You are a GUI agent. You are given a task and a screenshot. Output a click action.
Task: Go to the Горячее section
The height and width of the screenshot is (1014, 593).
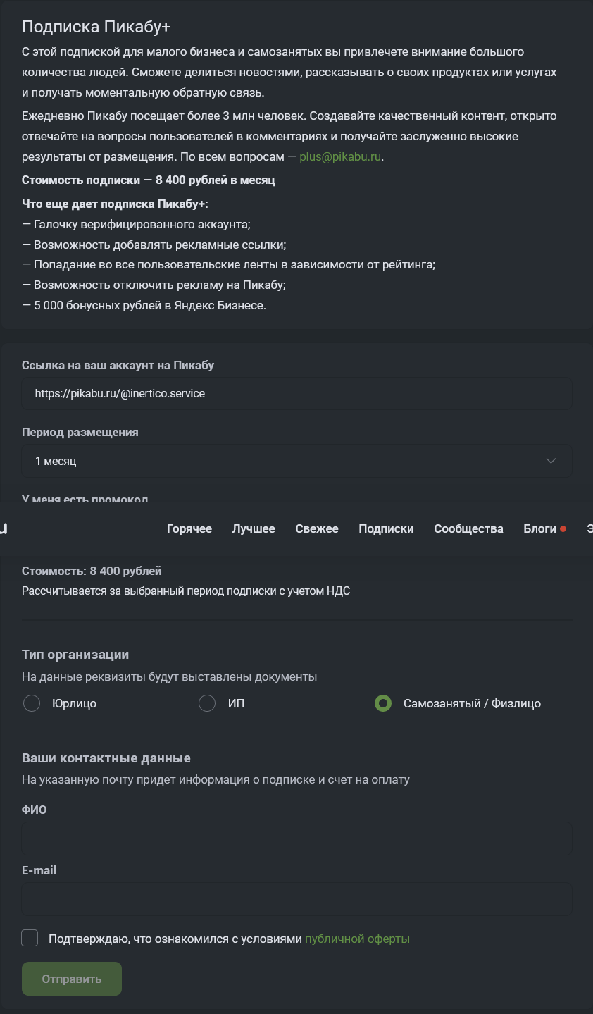pos(189,528)
